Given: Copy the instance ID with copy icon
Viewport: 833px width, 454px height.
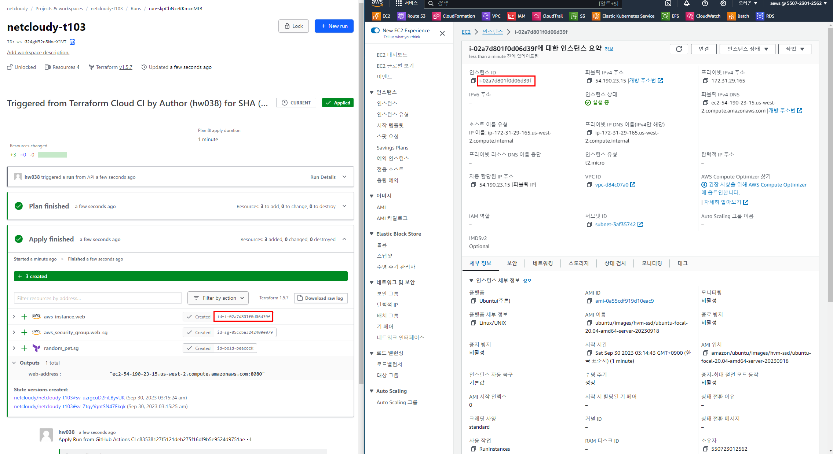Looking at the screenshot, I should click(x=473, y=81).
